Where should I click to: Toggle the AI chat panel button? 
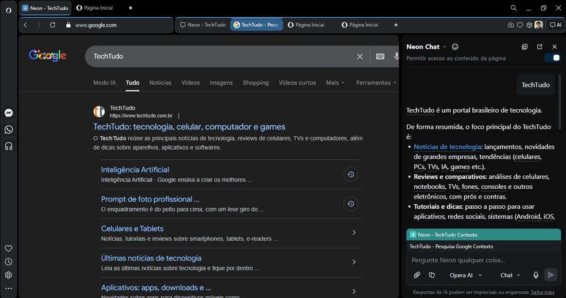click(x=555, y=25)
